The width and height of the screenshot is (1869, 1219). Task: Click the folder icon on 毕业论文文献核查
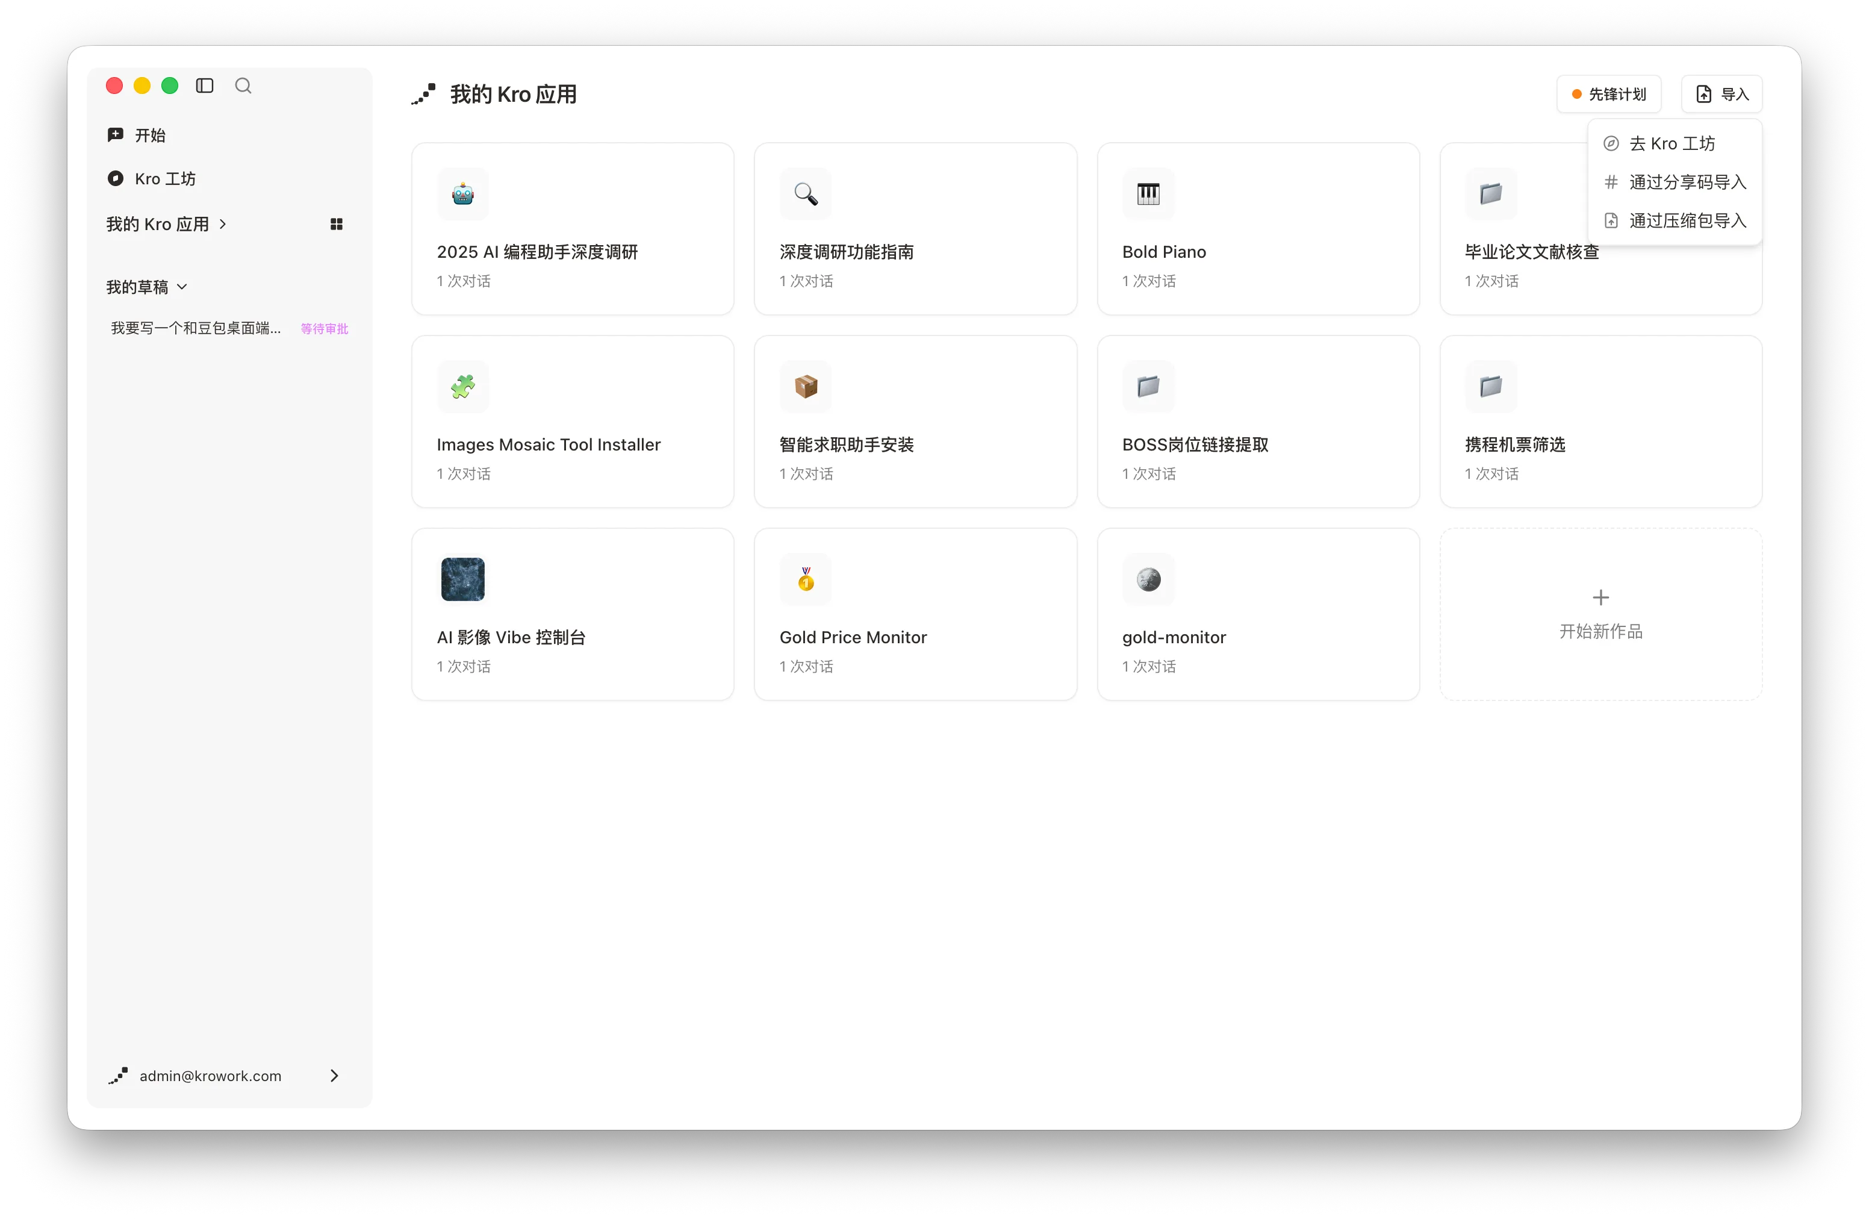1490,193
